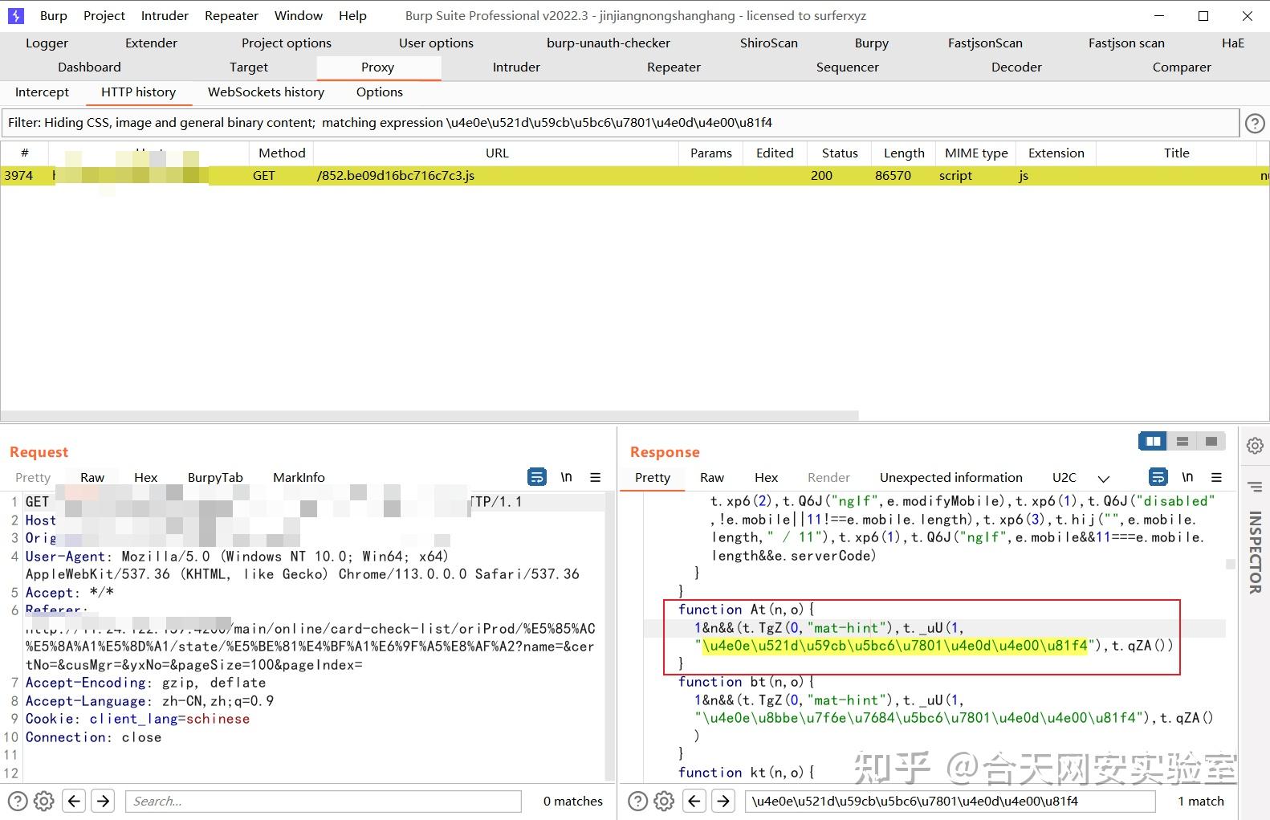
Task: Toggle Response pane \n non-printable characters
Action: [x=1187, y=477]
